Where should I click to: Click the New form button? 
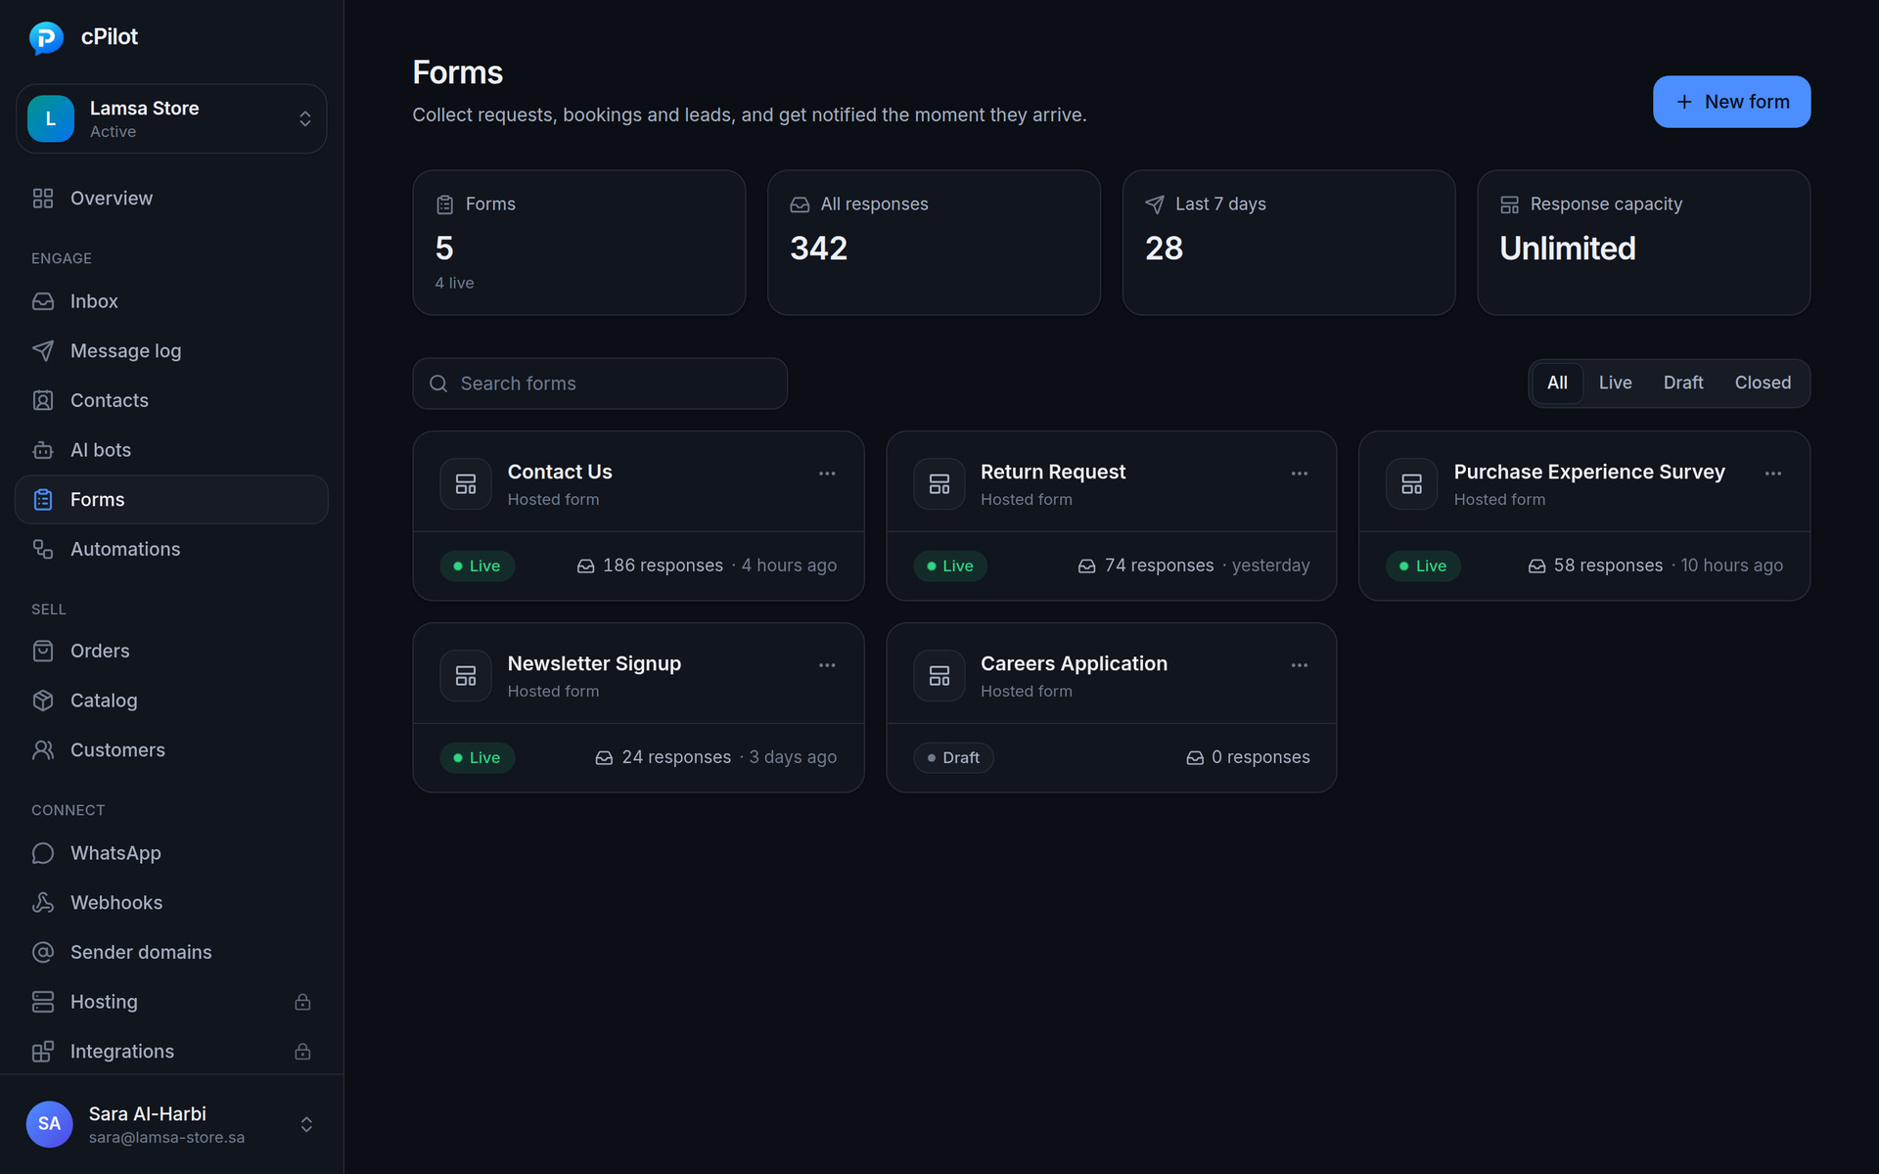tap(1731, 102)
